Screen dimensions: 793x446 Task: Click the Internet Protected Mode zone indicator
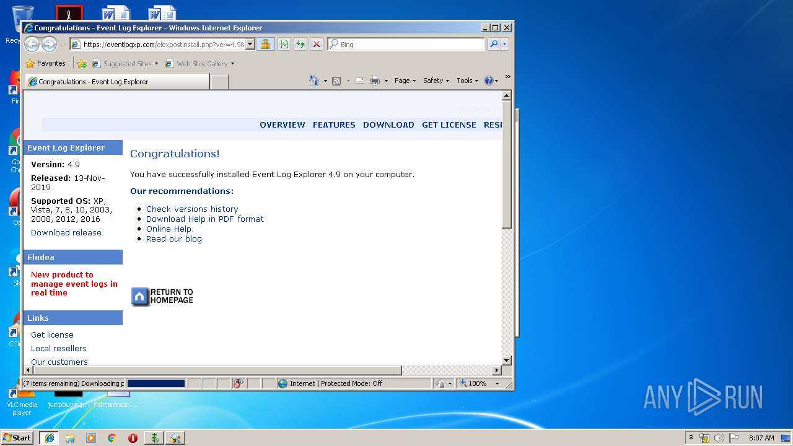(354, 383)
